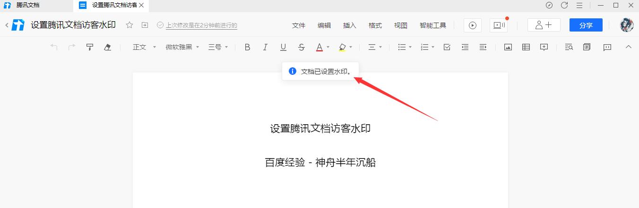Screen dimensions: 639x208
Task: Click the undo arrow icon
Action: click(54, 47)
